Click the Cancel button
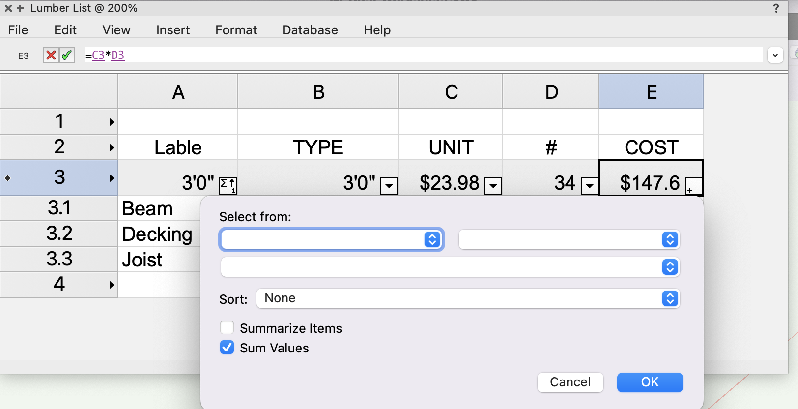This screenshot has height=409, width=798. tap(570, 382)
